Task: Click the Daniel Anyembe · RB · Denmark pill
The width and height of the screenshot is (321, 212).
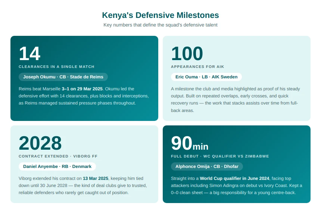Action: (x=57, y=166)
